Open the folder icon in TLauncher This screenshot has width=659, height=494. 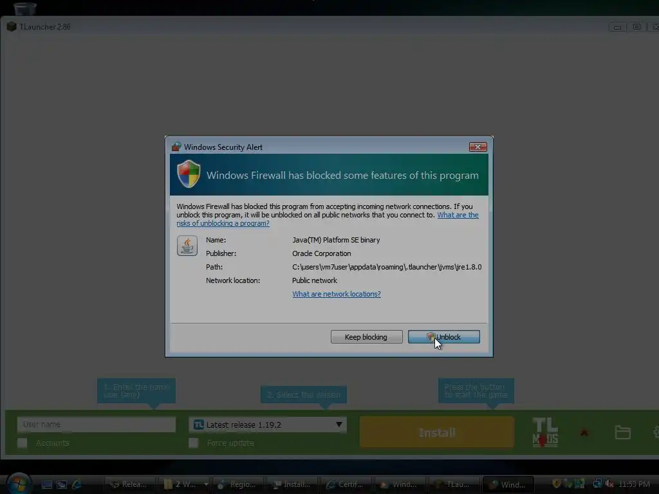click(x=622, y=432)
